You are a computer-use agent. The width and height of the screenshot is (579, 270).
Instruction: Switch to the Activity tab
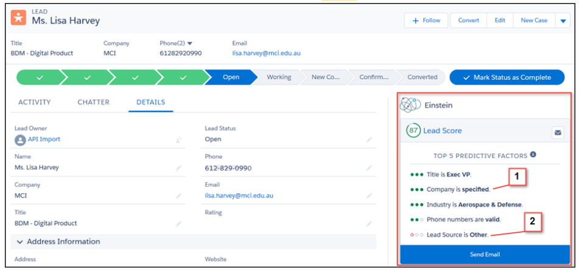(x=34, y=102)
